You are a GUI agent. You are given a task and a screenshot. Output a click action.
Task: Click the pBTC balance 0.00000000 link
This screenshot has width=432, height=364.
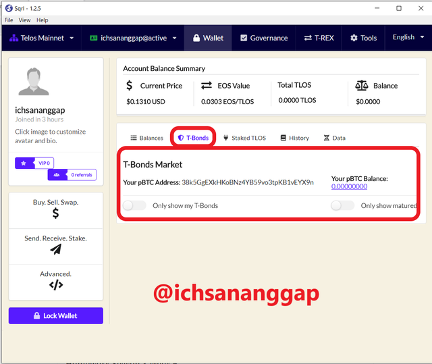tap(349, 186)
